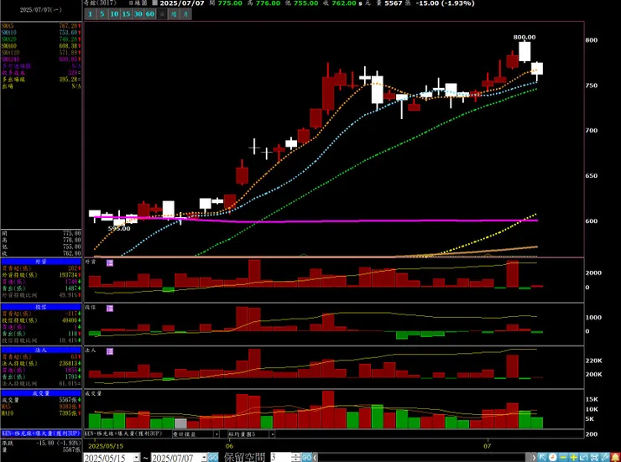Screen dimensions: 621x462
Task: Click the horizontal scrollbar right arrow
Action: click(x=534, y=458)
